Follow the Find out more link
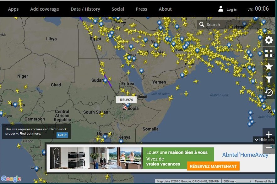277x184 pixels. pos(30,134)
